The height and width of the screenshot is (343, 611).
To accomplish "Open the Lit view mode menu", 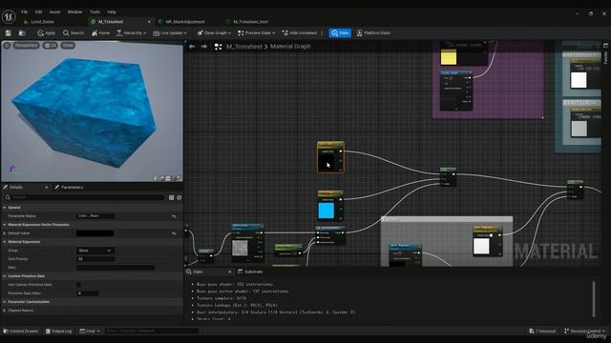I will (51, 46).
